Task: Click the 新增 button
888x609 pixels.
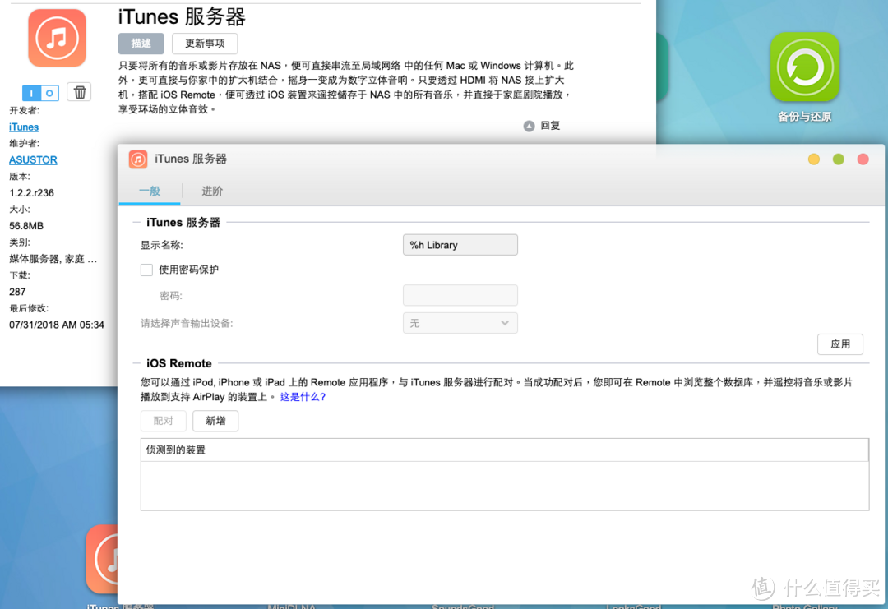Action: (215, 421)
